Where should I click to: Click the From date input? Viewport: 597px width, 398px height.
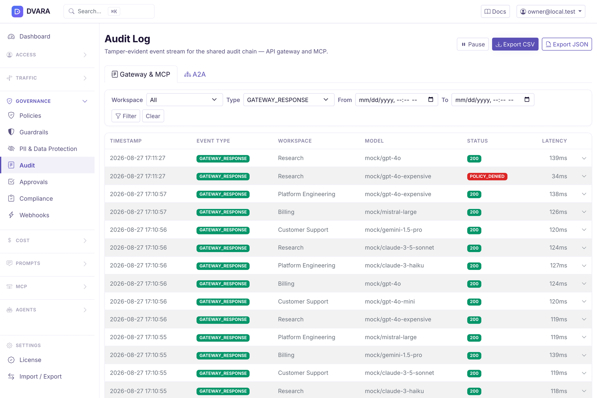pyautogui.click(x=396, y=100)
